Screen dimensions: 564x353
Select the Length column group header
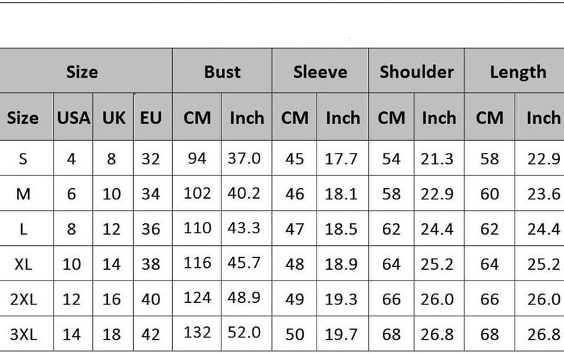tap(518, 71)
